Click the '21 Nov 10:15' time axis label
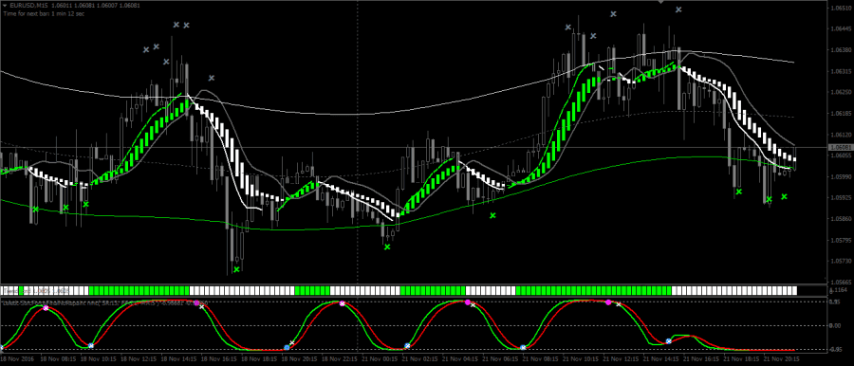Image resolution: width=854 pixels, height=366 pixels. 581,360
